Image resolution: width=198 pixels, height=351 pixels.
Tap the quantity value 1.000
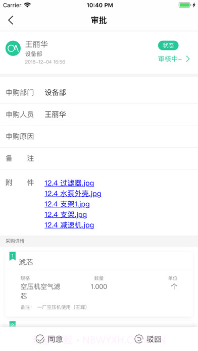(99, 287)
